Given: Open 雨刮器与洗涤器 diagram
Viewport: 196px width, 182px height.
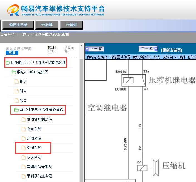Looking at the screenshot, I should tap(39, 176).
